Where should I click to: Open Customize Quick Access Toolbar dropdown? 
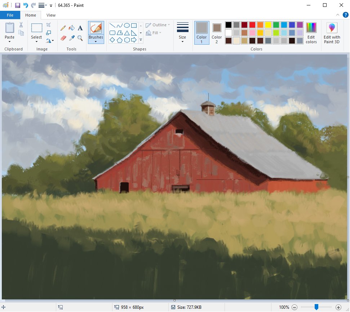click(51, 5)
